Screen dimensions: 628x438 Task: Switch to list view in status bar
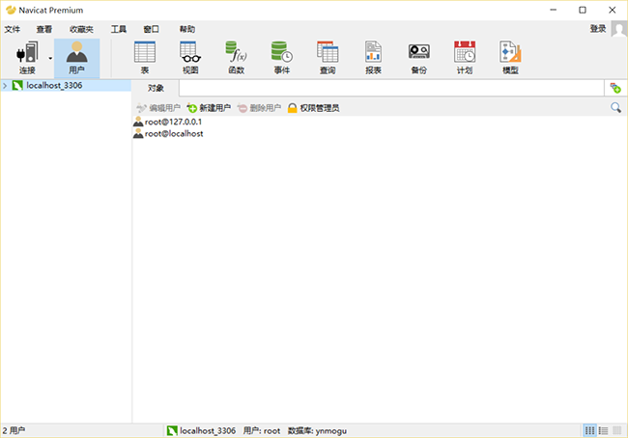tap(590, 431)
